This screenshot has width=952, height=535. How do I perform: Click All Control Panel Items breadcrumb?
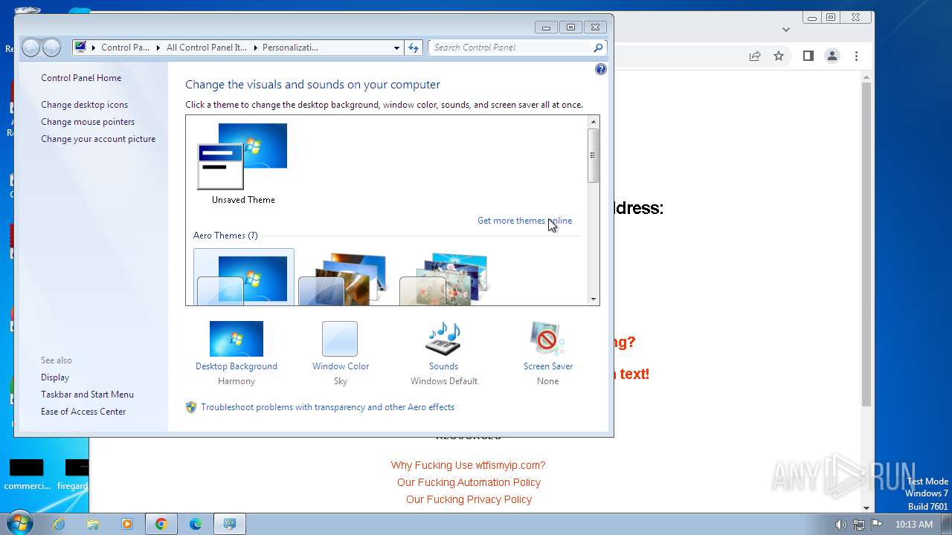tap(207, 48)
